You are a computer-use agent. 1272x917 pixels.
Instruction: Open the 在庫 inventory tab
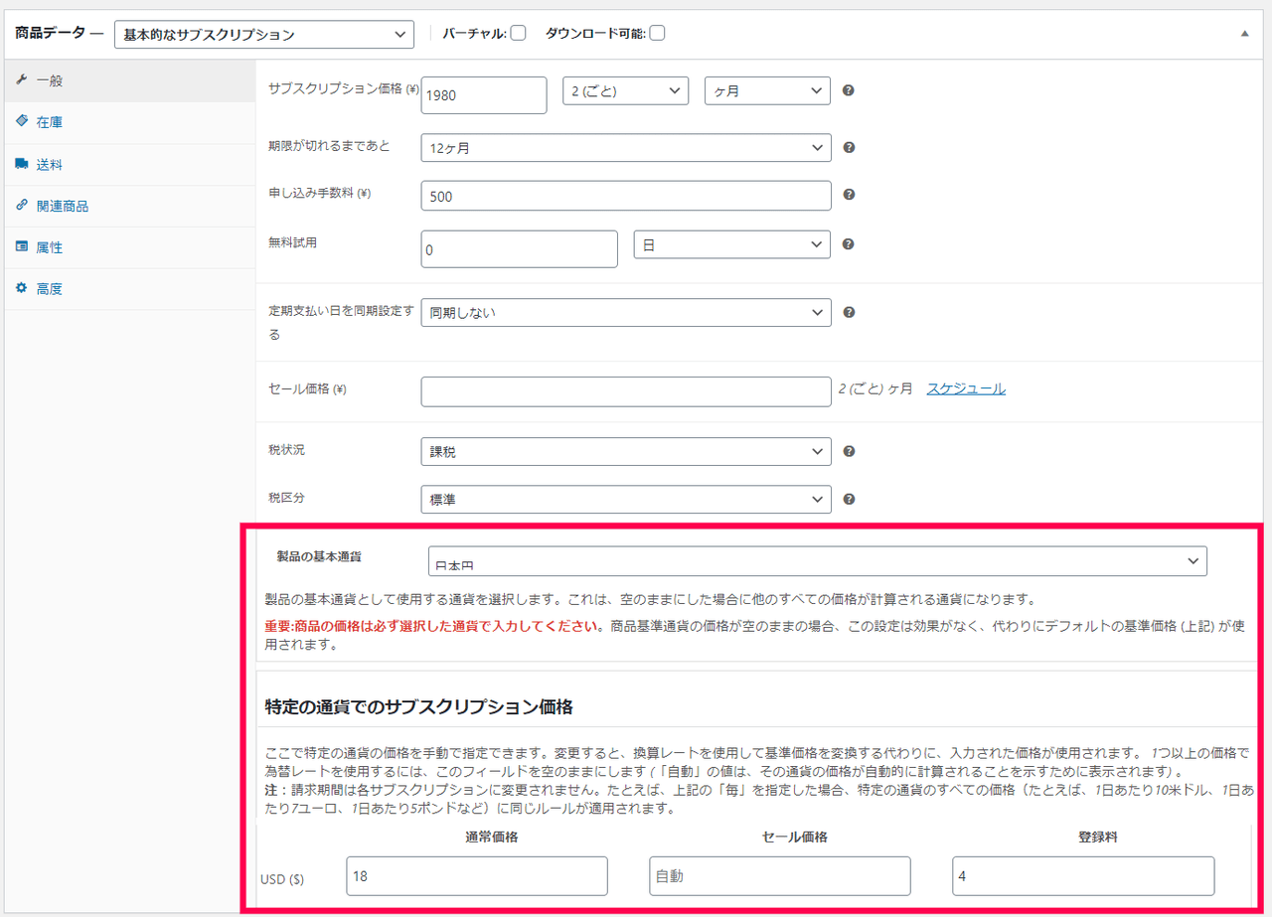click(x=129, y=122)
